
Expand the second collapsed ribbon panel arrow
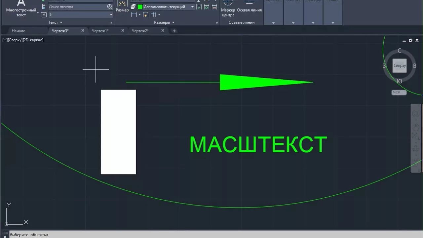(293, 23)
